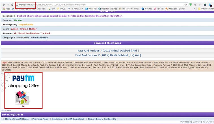Click the Crime genre text
Screen dimensions: 214x124
(23, 29)
